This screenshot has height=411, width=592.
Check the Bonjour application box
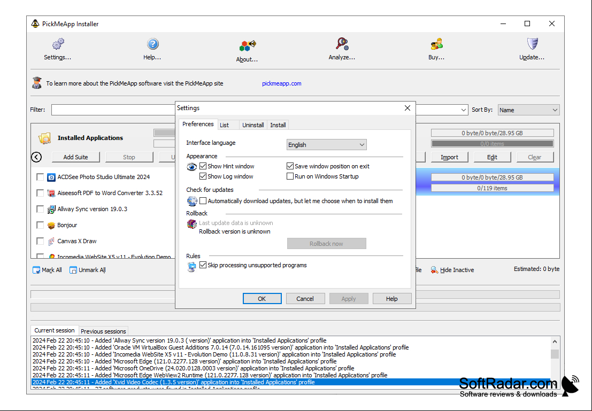coord(40,226)
